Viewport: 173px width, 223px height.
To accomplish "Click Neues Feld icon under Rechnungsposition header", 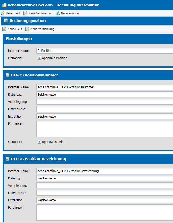I will click(x=5, y=29).
